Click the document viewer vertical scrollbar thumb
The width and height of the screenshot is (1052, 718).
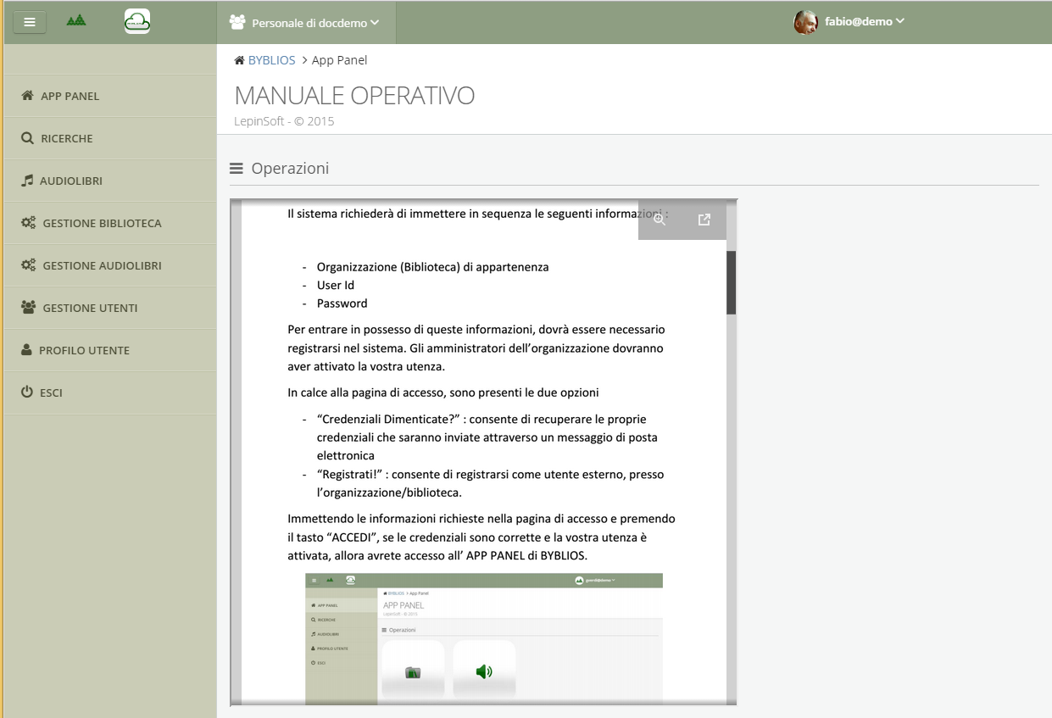click(x=731, y=283)
